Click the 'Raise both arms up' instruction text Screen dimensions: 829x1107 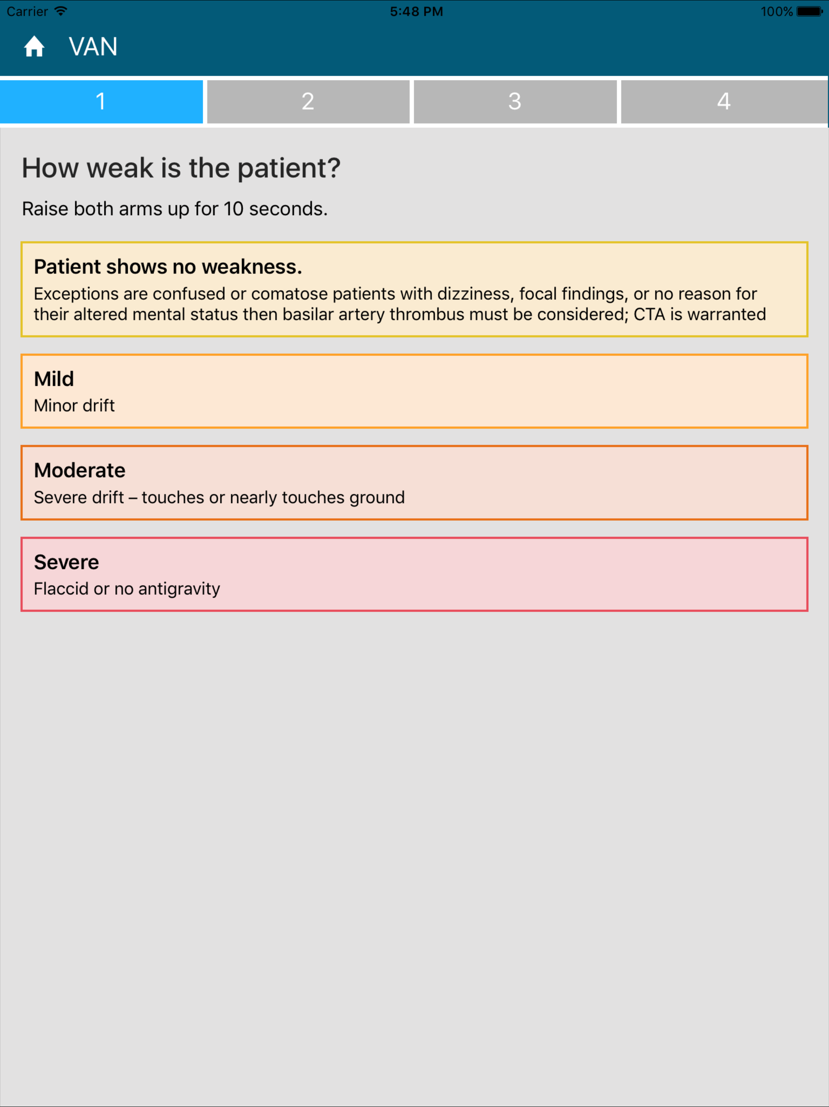coord(174,209)
